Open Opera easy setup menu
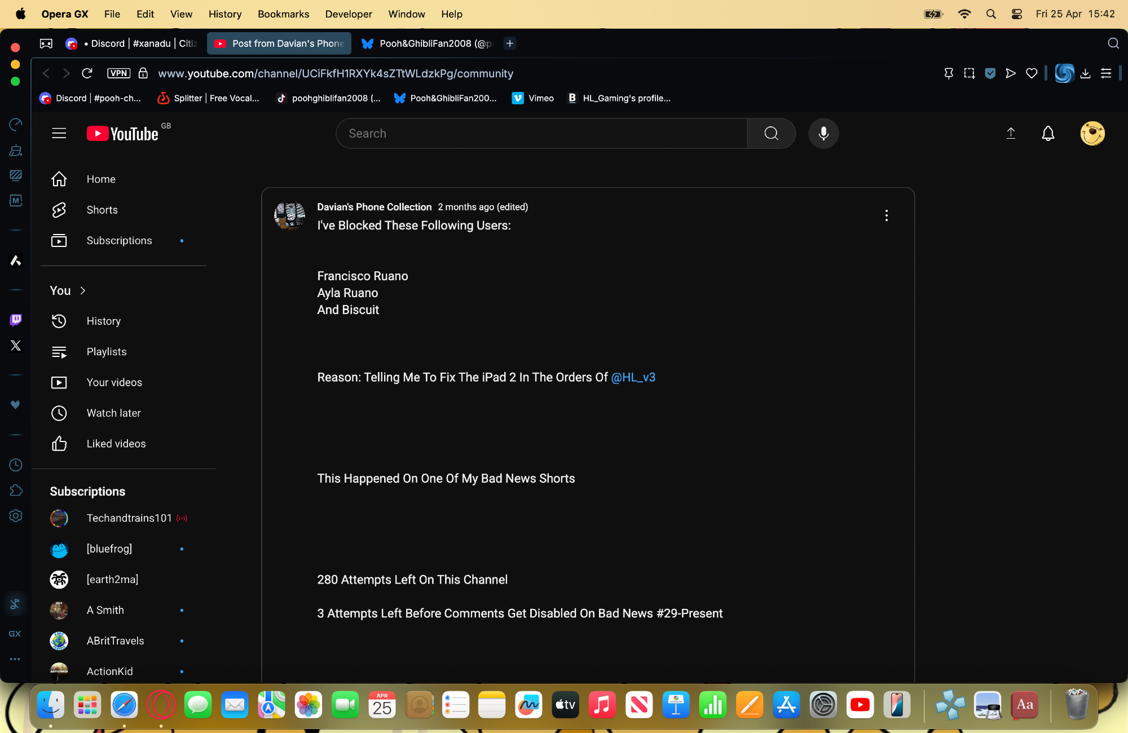The height and width of the screenshot is (733, 1128). (x=1106, y=73)
